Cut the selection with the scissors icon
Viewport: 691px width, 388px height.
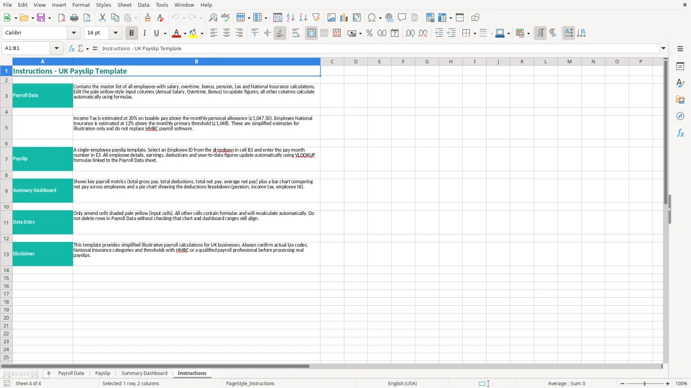pos(102,17)
